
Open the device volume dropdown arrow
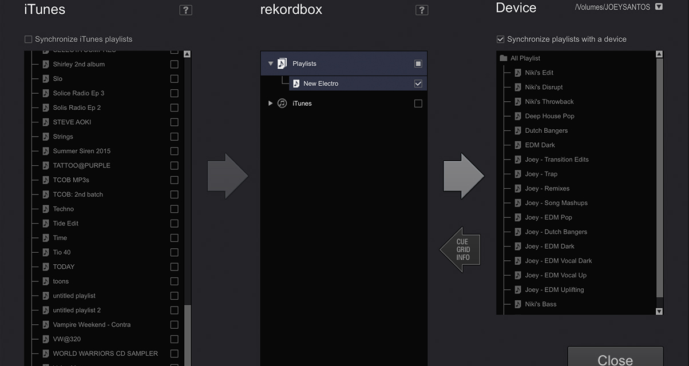click(x=659, y=7)
